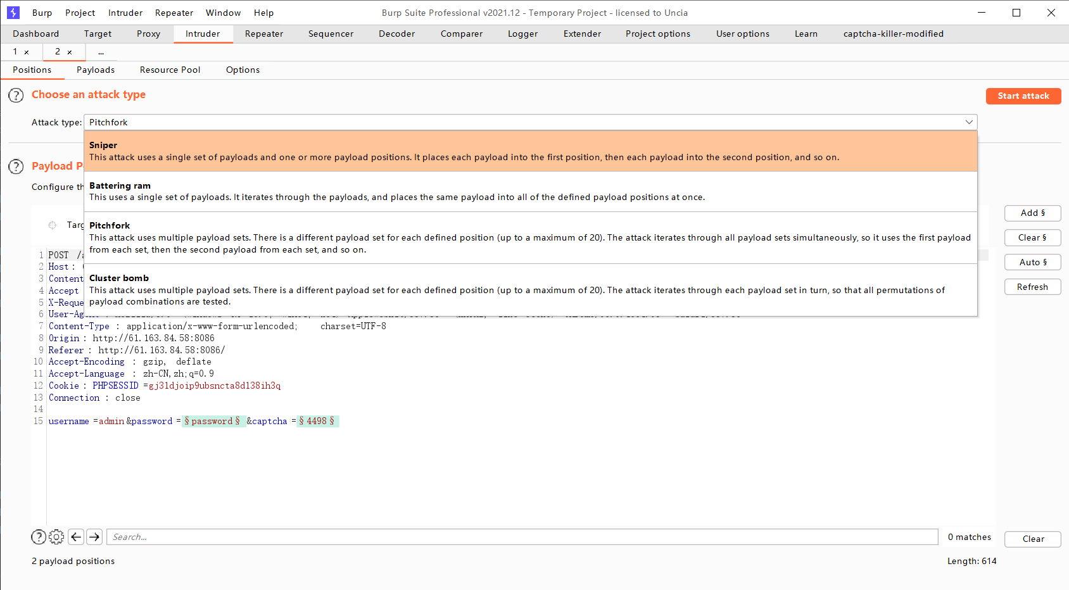The height and width of the screenshot is (590, 1069).
Task: Switch to the Logger tab
Action: [523, 34]
